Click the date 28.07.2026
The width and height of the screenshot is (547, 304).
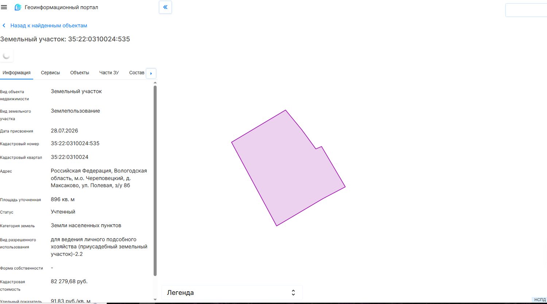[65, 130]
